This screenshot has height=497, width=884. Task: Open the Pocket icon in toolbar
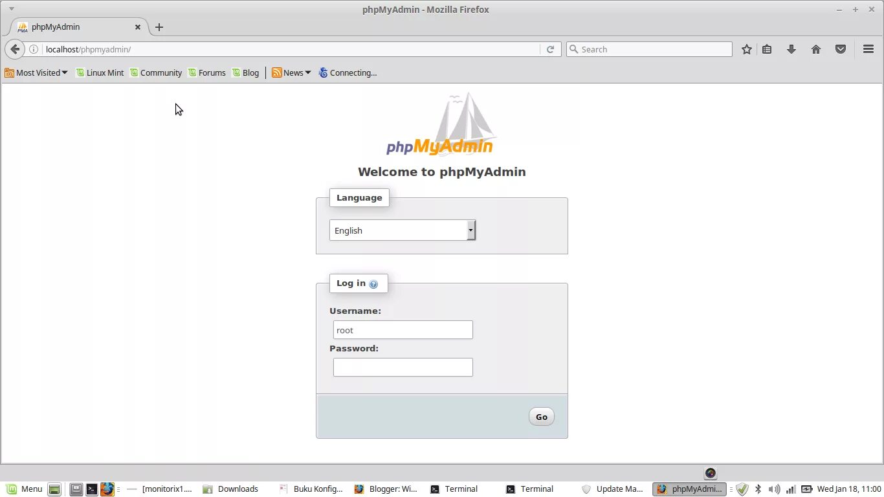coord(841,49)
